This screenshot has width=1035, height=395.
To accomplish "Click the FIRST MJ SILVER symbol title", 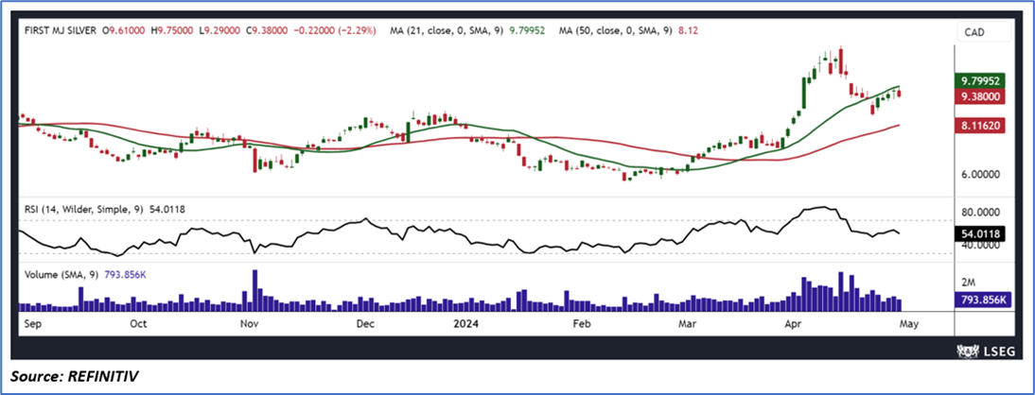I will coord(60,29).
